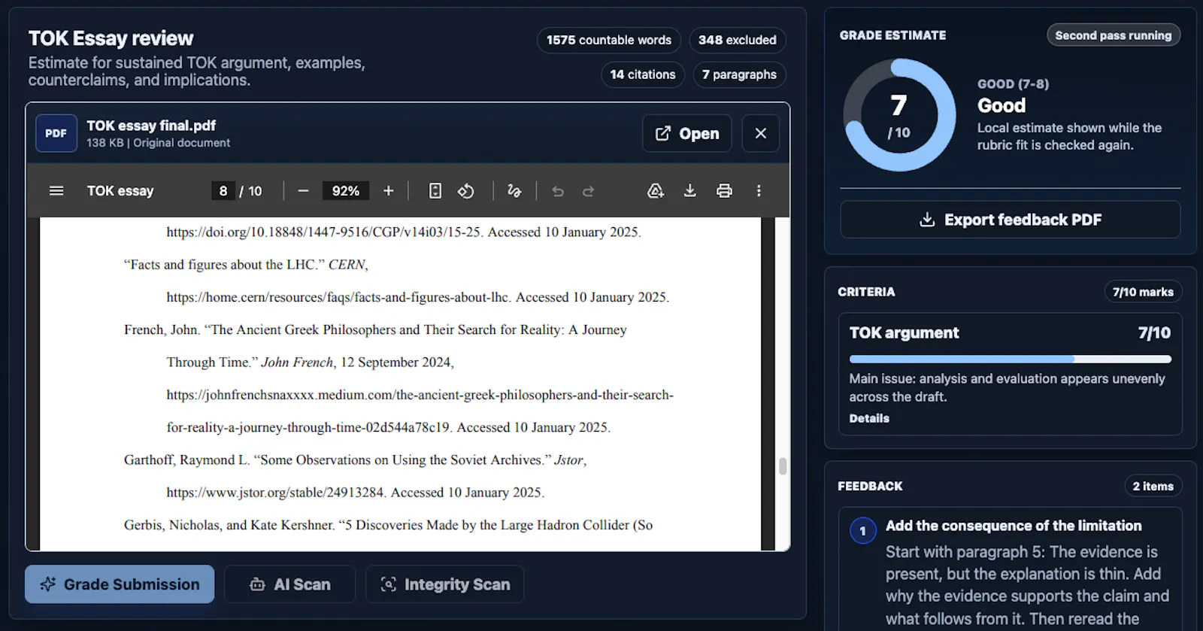The width and height of the screenshot is (1203, 631).
Task: Save PDF to Google Drive
Action: tap(656, 191)
